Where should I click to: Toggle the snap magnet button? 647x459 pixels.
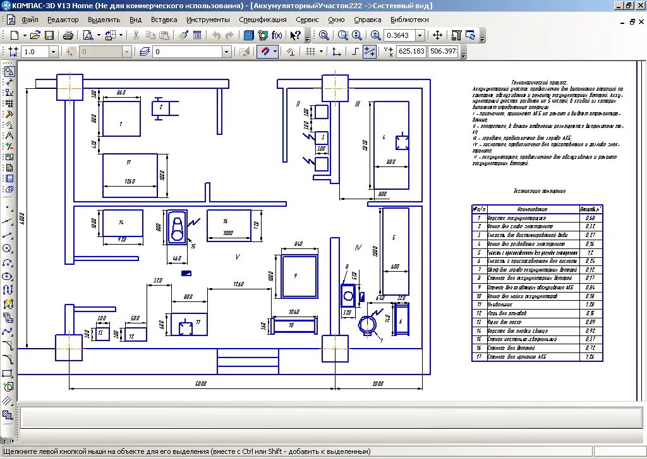(265, 52)
